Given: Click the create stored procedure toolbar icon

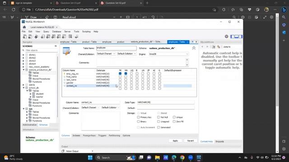Looking at the screenshot, I should pyautogui.click(x=59, y=36).
